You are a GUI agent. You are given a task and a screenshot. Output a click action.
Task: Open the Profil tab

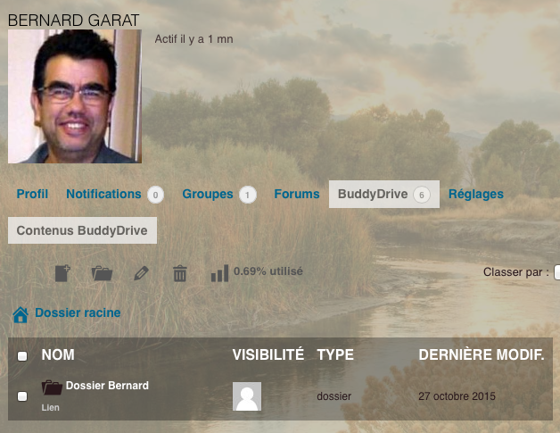32,194
